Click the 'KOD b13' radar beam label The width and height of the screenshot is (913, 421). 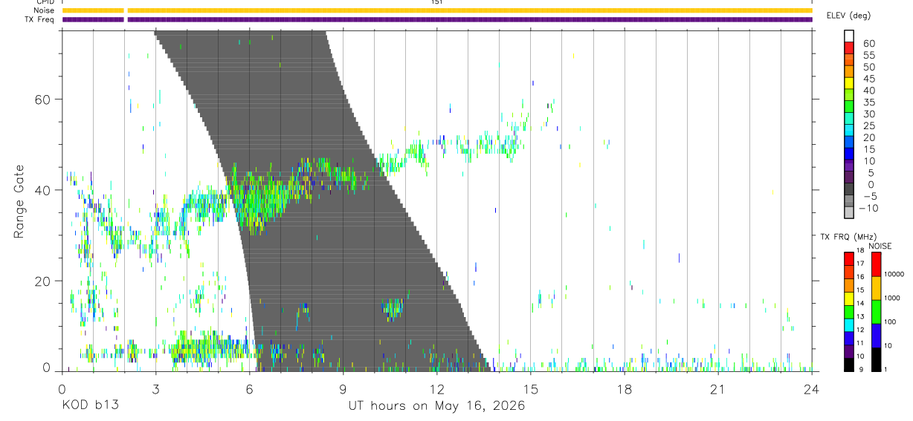[x=89, y=406]
